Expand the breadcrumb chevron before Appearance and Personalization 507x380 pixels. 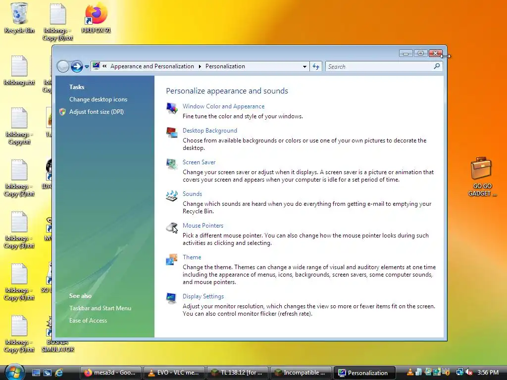click(x=104, y=66)
